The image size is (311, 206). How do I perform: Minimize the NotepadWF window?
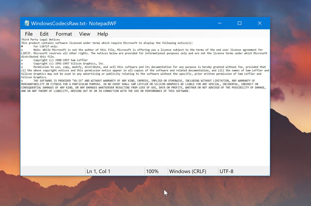coord(220,23)
